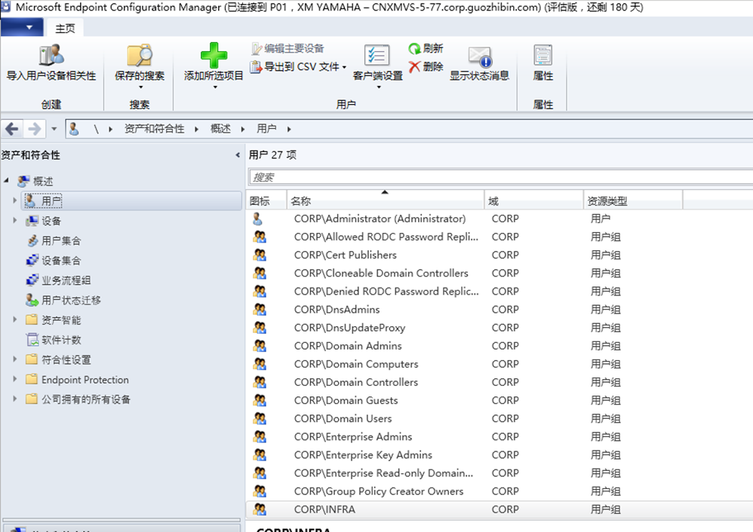Click the green plus Add Selected Items icon
The height and width of the screenshot is (532, 753).
214,55
